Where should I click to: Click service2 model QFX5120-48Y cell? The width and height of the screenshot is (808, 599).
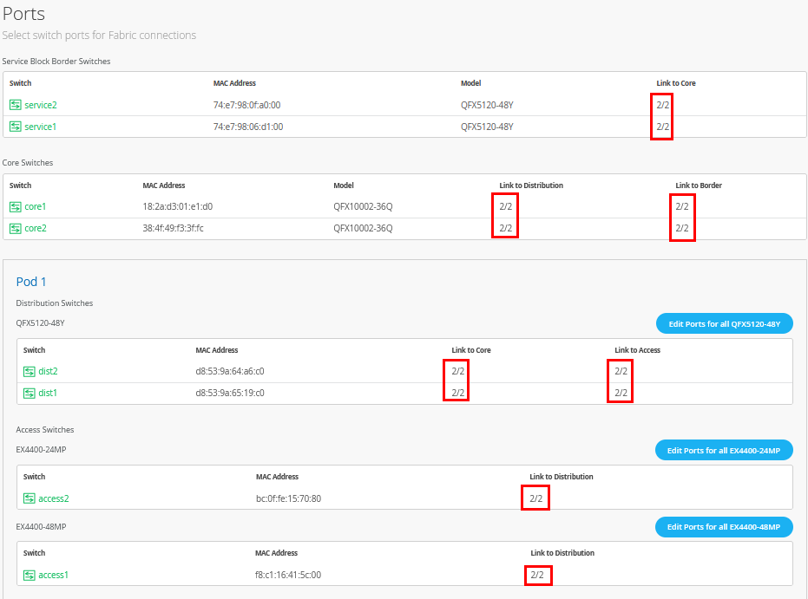tap(487, 105)
